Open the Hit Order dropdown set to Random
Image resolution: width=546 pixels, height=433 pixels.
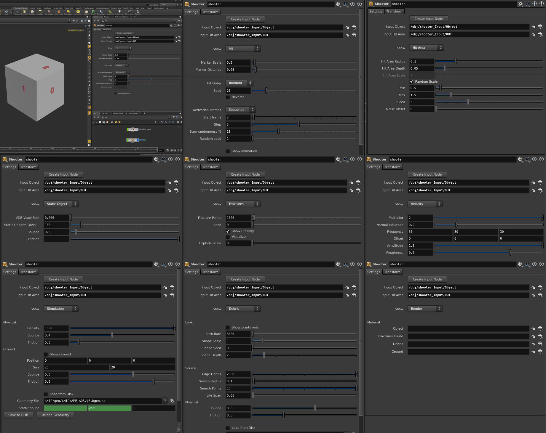click(x=240, y=83)
